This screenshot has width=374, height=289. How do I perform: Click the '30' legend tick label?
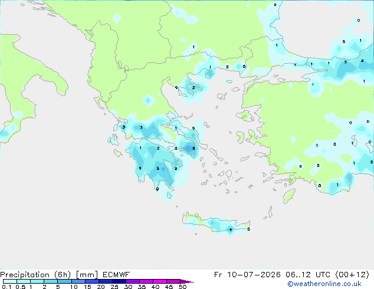128,287
